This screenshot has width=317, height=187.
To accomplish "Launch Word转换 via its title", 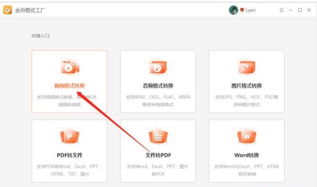I will click(246, 155).
